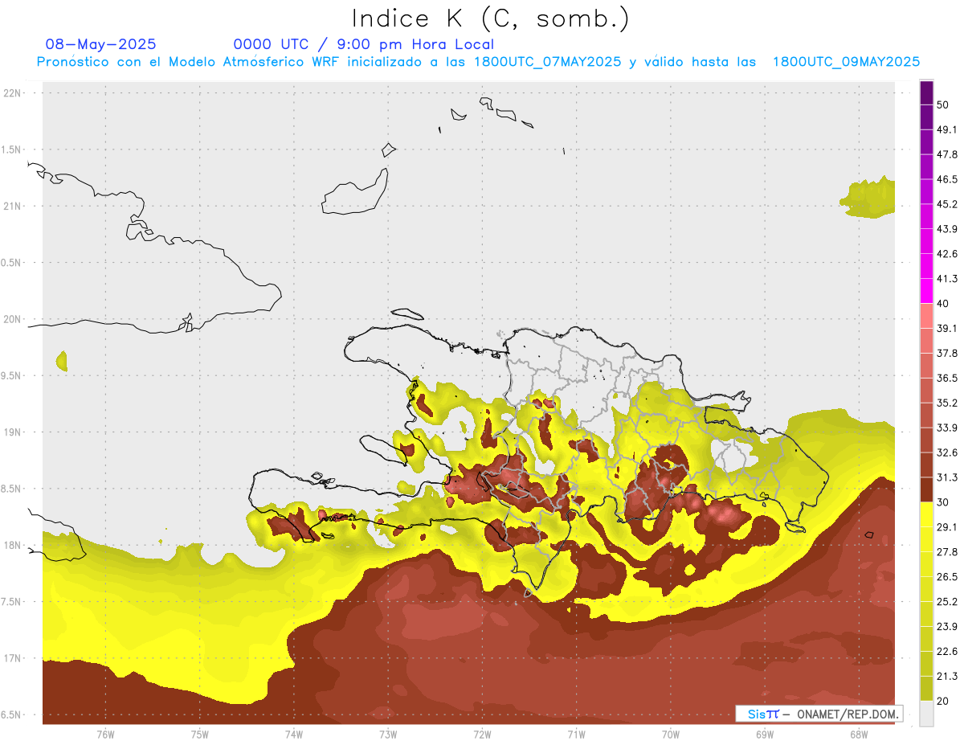
Task: Click the "9.5N" latitude axis label
Action: 12,375
